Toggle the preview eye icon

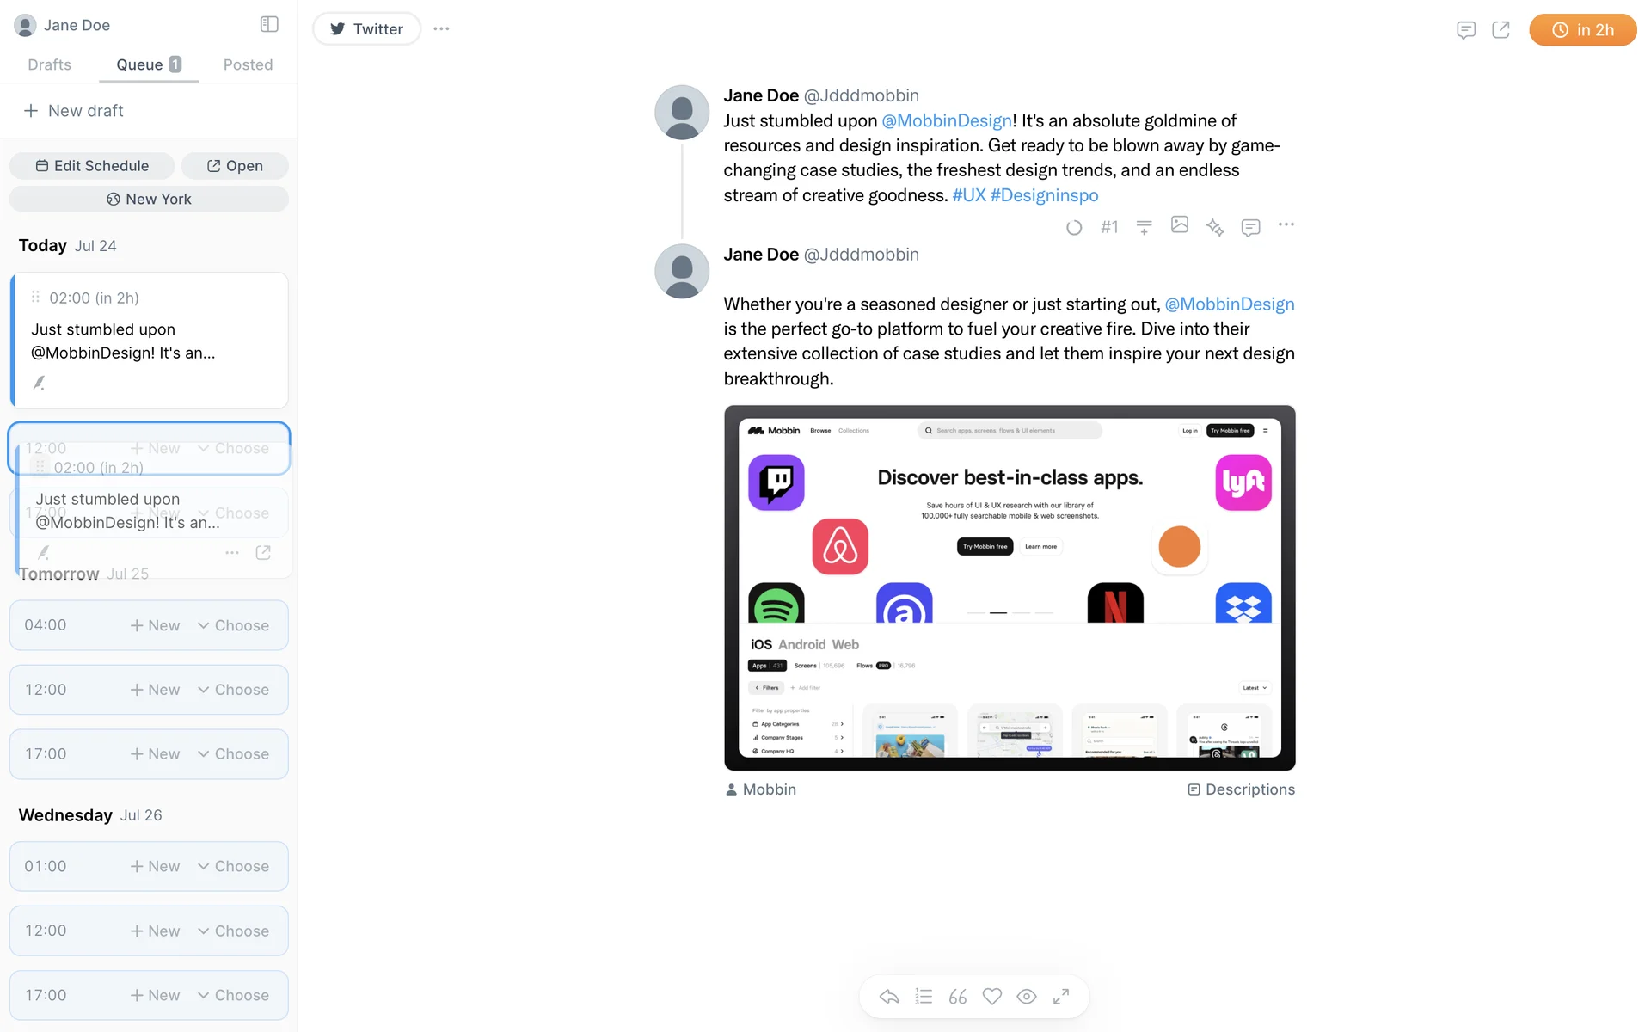(x=1027, y=997)
